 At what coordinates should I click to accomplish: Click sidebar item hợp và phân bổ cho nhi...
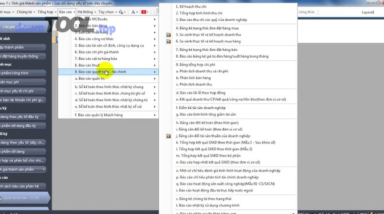click(x=23, y=161)
